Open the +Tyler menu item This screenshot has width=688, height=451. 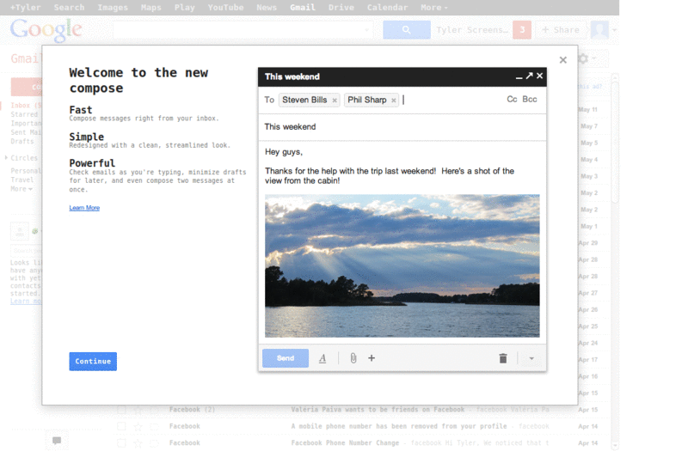26,8
